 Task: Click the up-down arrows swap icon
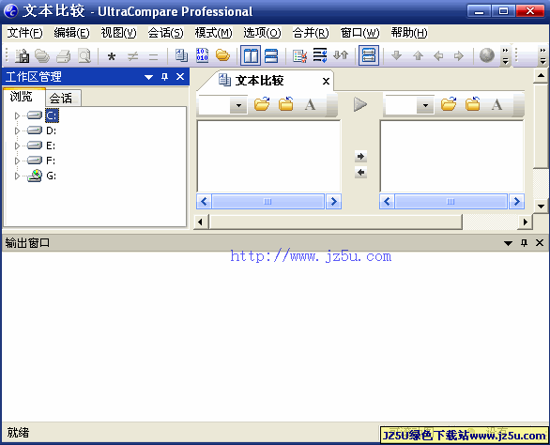click(341, 55)
